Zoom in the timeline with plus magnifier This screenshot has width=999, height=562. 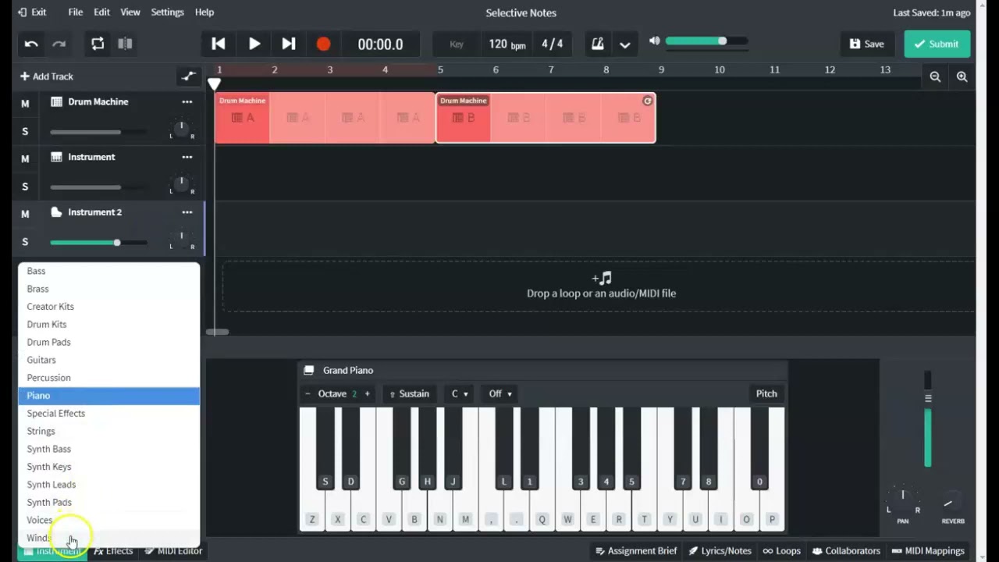[x=962, y=76]
